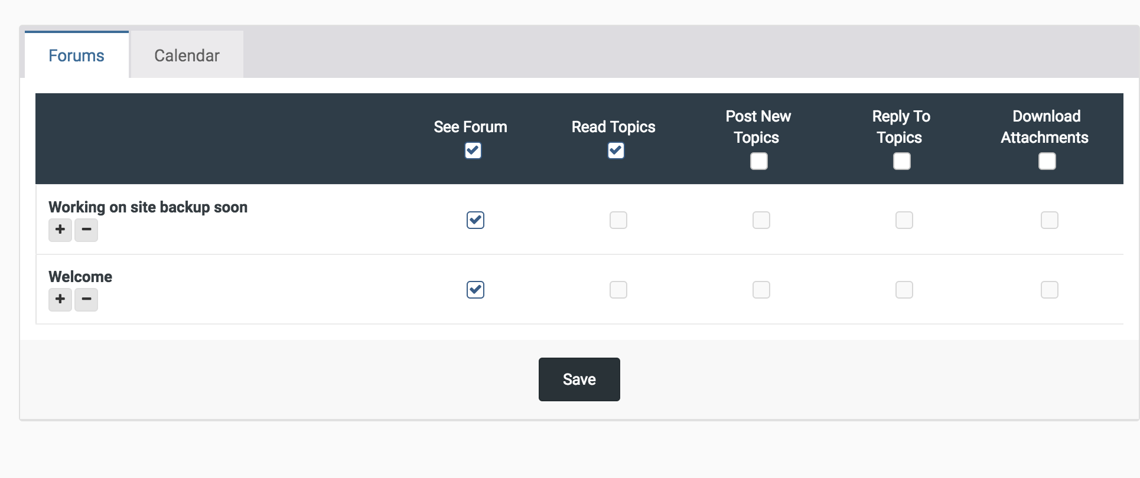
Task: Check Post New Topics for Welcome forum
Action: (x=761, y=290)
